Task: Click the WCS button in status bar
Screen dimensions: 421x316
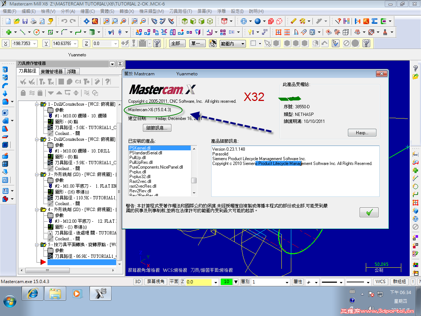Action: pos(380,282)
